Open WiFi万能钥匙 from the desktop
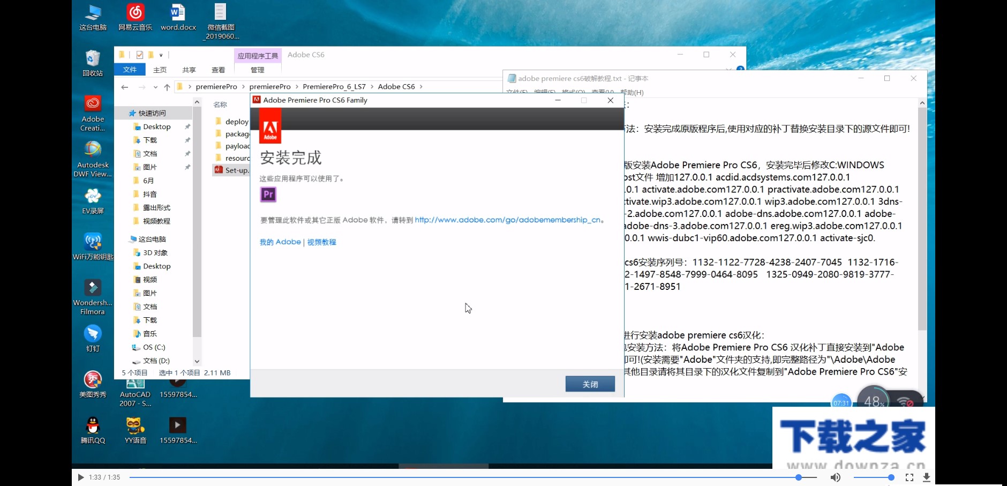Viewport: 1007px width, 486px height. [x=92, y=242]
